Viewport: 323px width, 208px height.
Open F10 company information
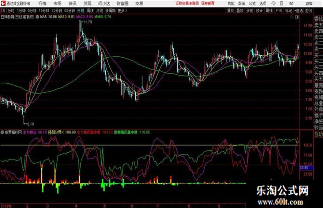tap(279, 11)
